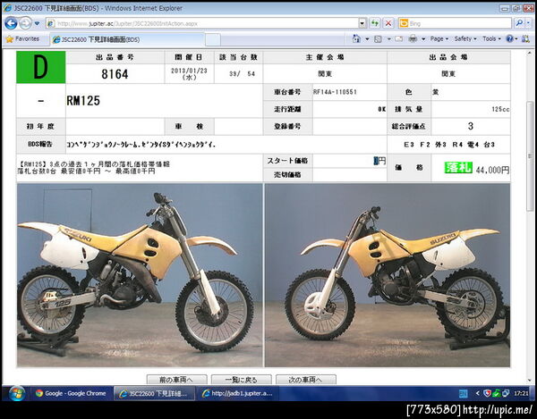Click the green D grade box
This screenshot has width=537, height=419.
point(41,67)
